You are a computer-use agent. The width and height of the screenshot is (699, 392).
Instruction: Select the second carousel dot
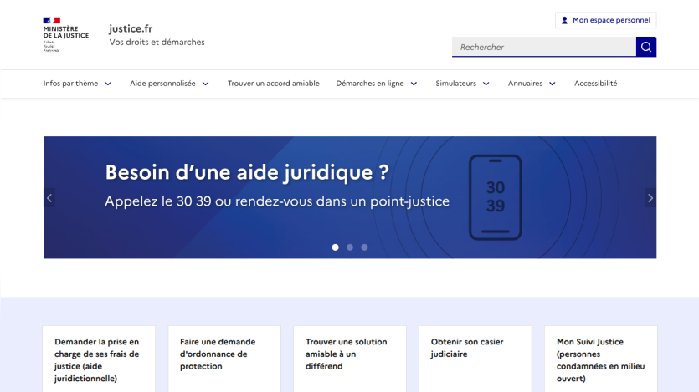click(350, 247)
